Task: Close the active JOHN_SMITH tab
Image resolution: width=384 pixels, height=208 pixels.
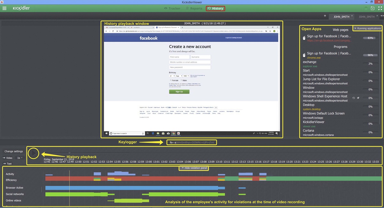Action: [352, 16]
